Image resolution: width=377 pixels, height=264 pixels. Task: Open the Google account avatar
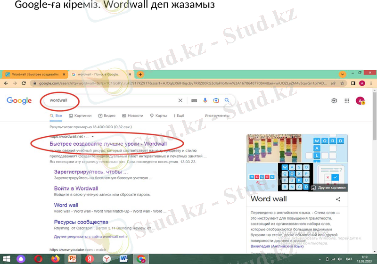pos(360,101)
